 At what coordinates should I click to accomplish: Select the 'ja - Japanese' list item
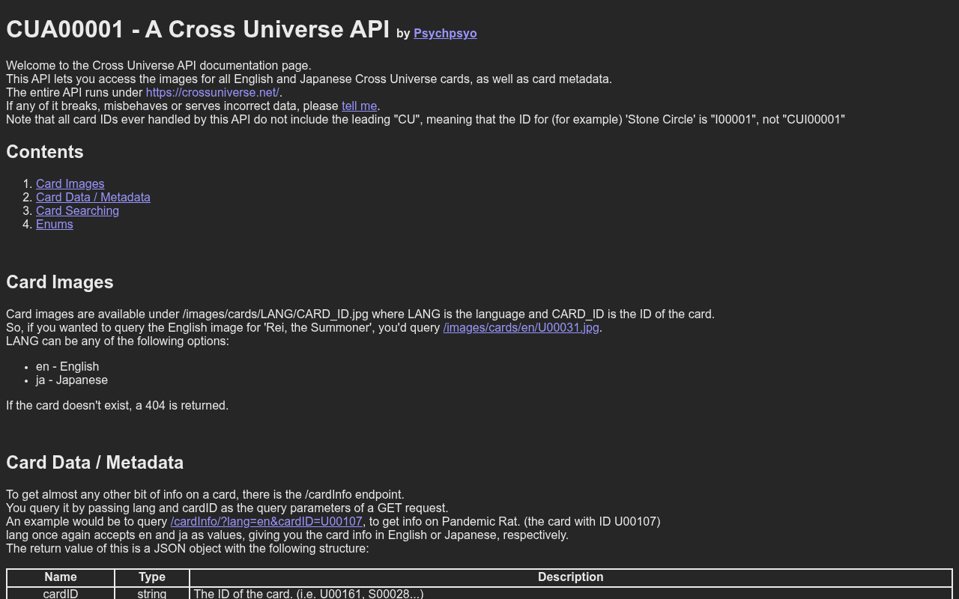tap(72, 380)
